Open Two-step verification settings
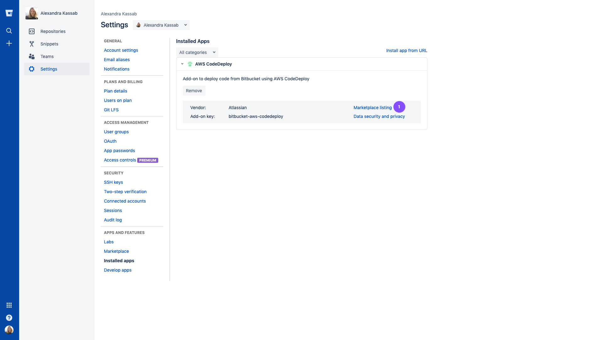 tap(125, 192)
